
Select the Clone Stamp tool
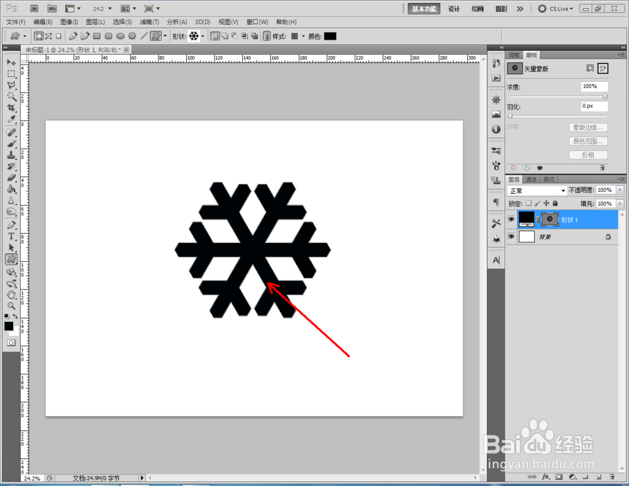(x=11, y=155)
